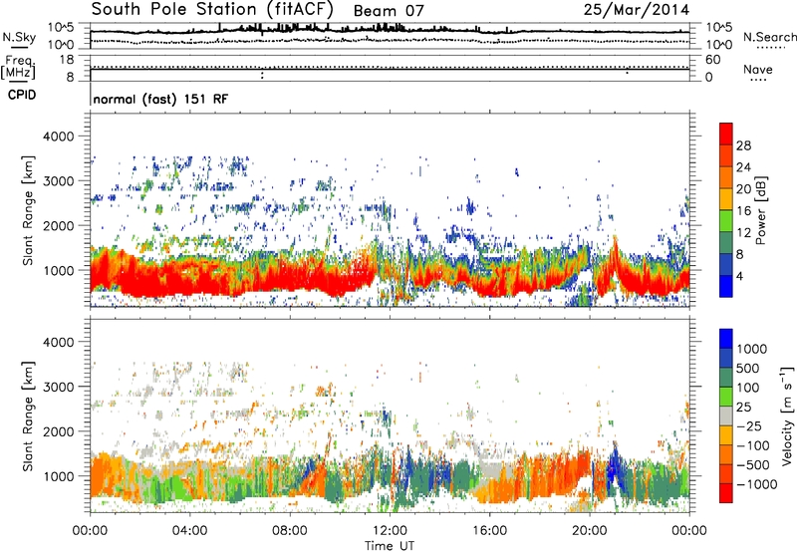The height and width of the screenshot is (552, 797).
Task: Click the '18' frequency axis tick
Action: 67,60
